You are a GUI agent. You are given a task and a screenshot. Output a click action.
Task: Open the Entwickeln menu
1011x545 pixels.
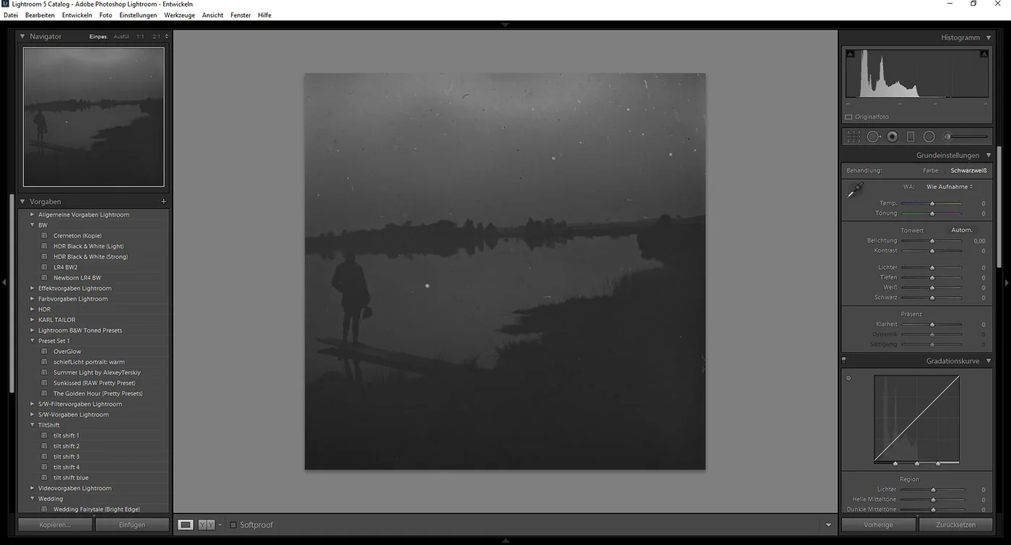77,15
